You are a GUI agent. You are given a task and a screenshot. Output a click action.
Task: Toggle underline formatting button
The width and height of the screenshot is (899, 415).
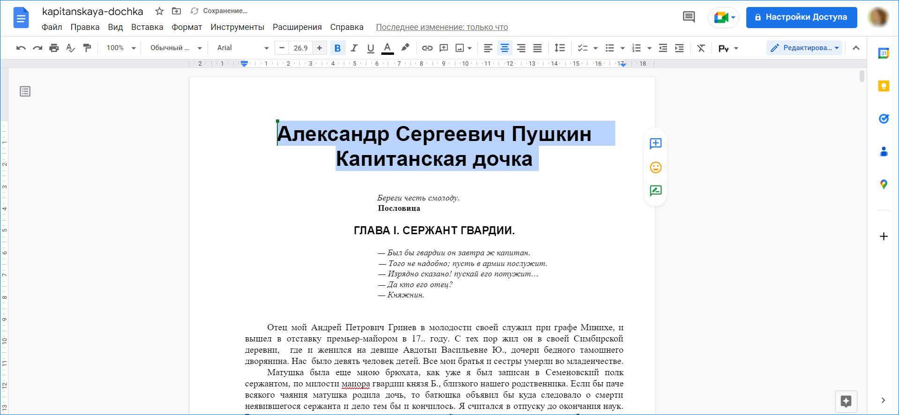371,48
